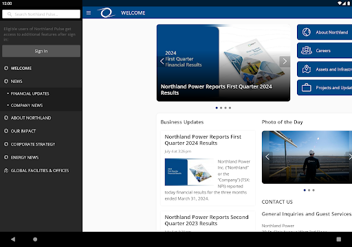Click the briefcase icon on Projects

(307, 87)
